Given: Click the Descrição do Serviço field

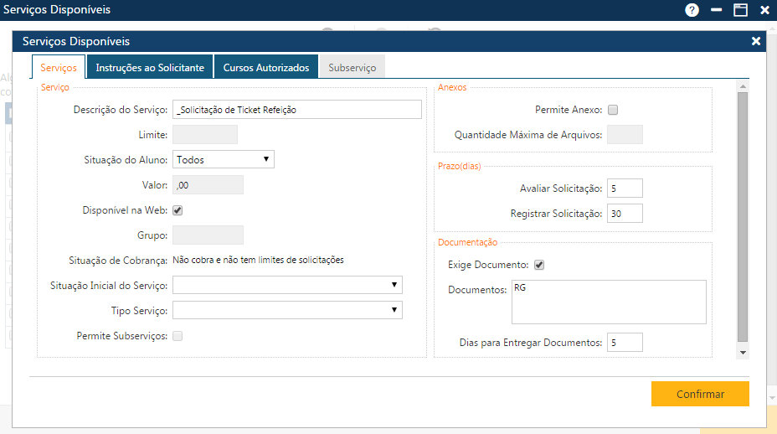Looking at the screenshot, I should [x=297, y=110].
